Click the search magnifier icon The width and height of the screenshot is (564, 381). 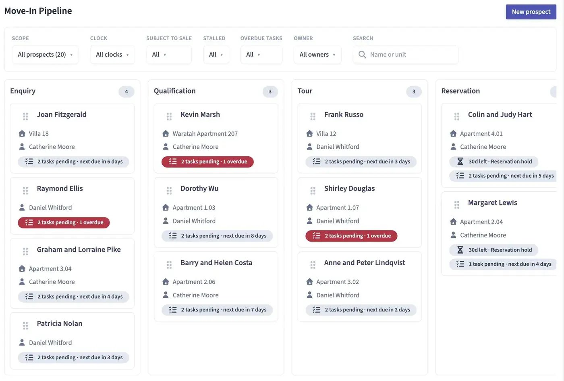click(362, 54)
